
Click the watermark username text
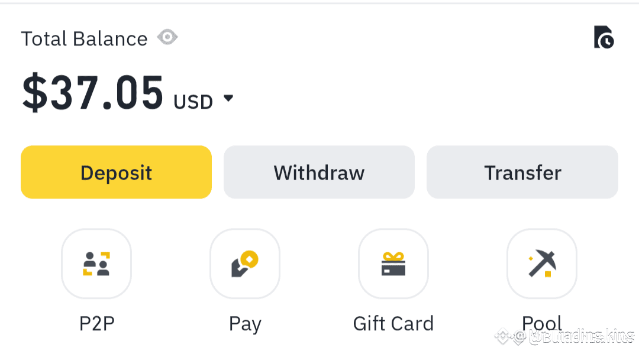[x=581, y=337]
